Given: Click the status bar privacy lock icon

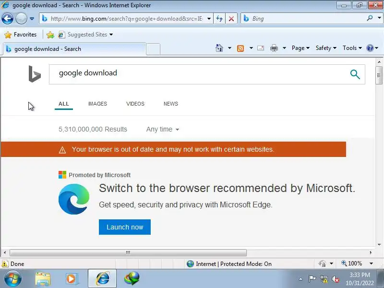Looking at the screenshot, I should (x=322, y=264).
